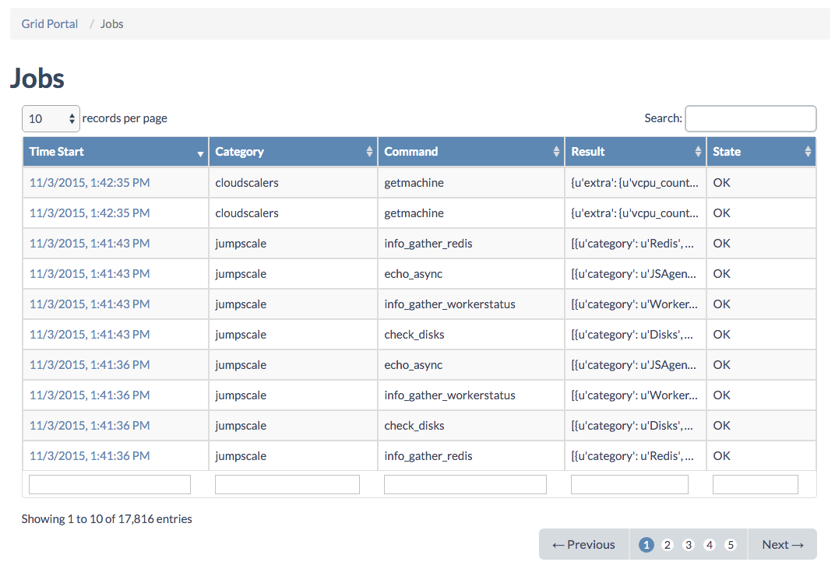Open the last 1:41:36 PM job link
835x576 pixels.
90,456
